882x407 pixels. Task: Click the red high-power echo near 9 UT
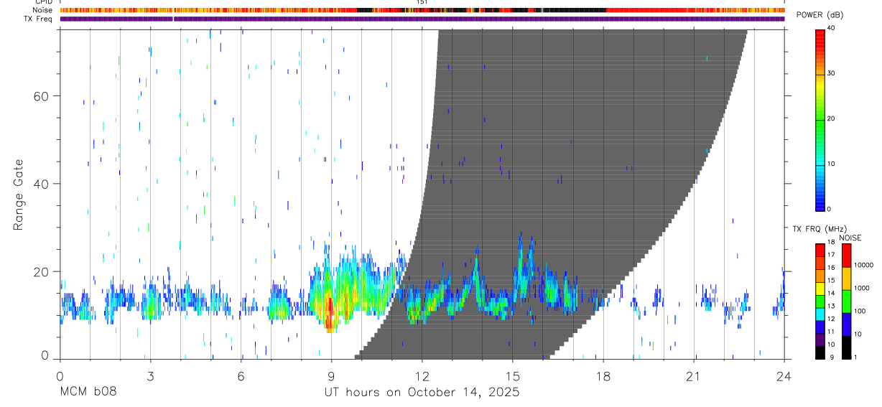(330, 313)
